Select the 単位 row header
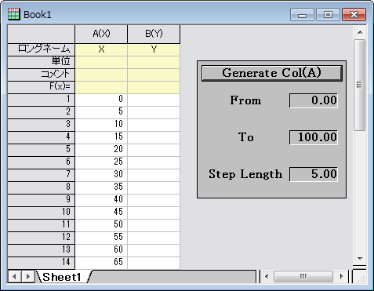This screenshot has height=291, width=374. [42, 62]
